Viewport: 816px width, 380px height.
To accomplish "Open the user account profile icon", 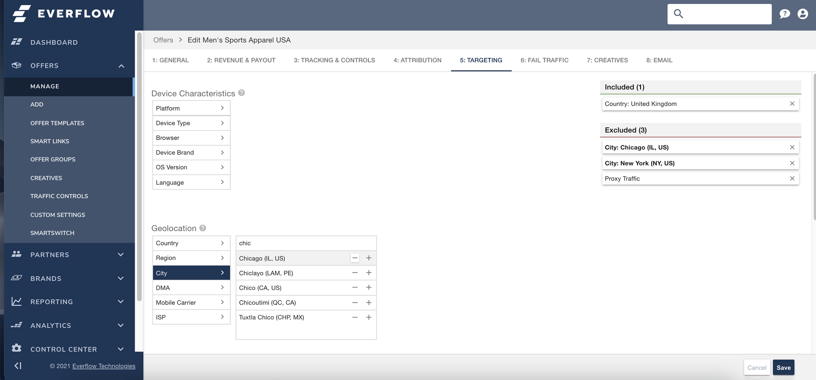I will pyautogui.click(x=802, y=14).
